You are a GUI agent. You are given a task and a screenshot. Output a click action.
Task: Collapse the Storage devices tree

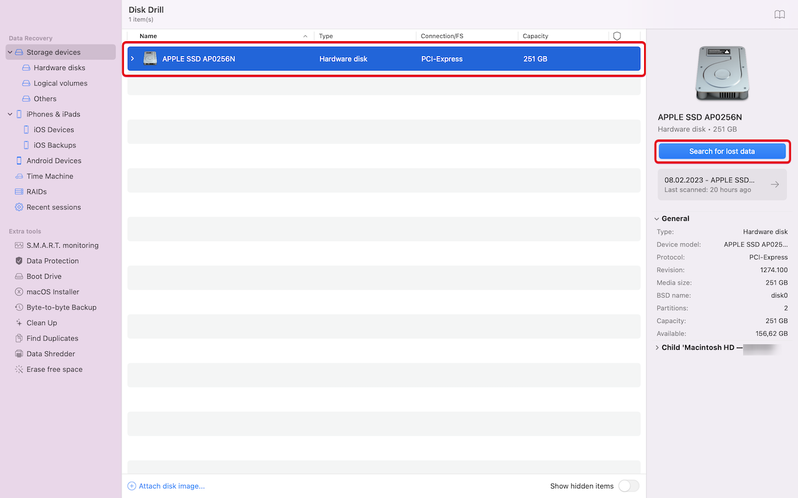[10, 52]
